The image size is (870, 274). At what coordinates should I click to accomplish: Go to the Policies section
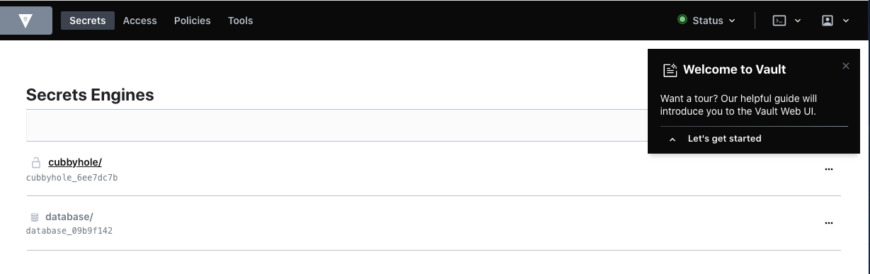(x=193, y=21)
